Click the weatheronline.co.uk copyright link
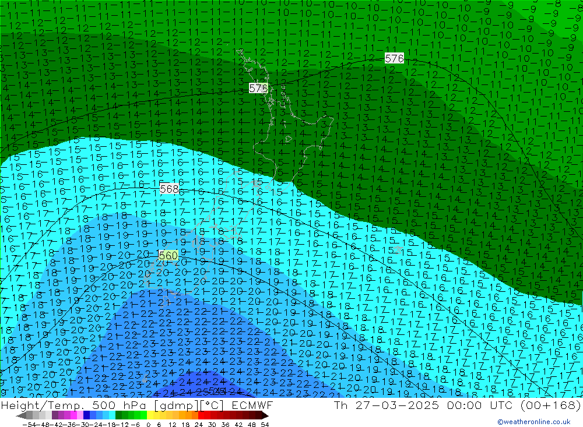The width and height of the screenshot is (583, 427). tap(533, 422)
